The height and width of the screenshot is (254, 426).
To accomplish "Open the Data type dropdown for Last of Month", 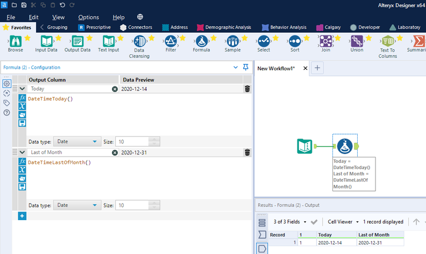I will [77, 205].
